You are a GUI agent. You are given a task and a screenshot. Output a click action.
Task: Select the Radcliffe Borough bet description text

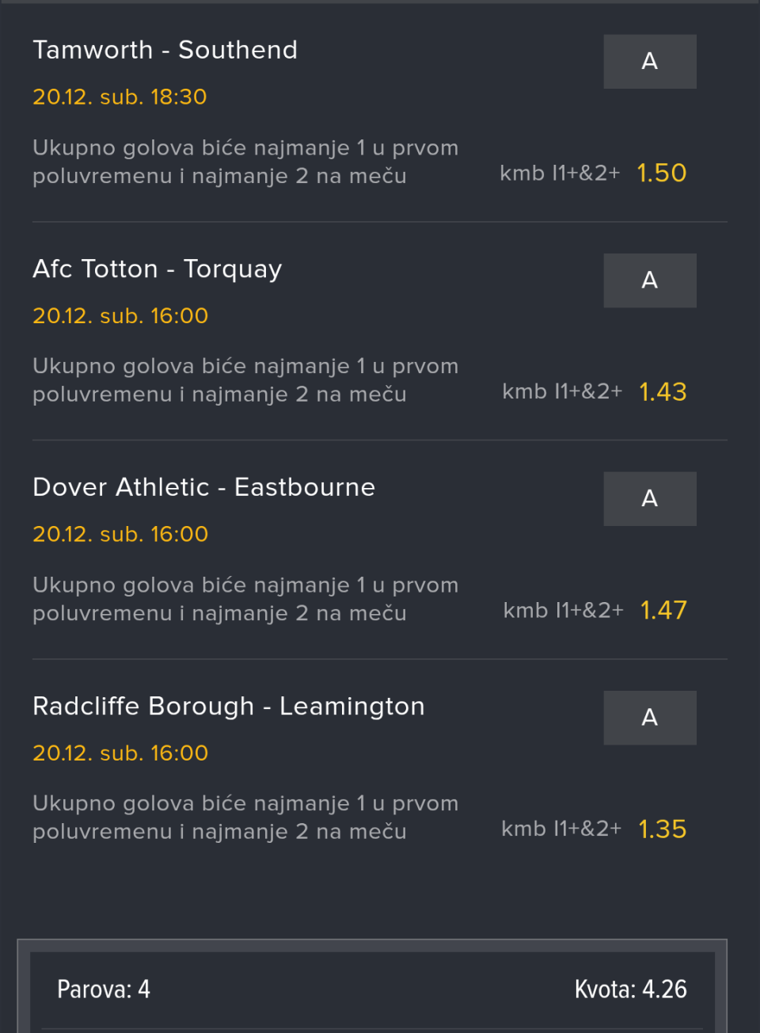[x=245, y=817]
